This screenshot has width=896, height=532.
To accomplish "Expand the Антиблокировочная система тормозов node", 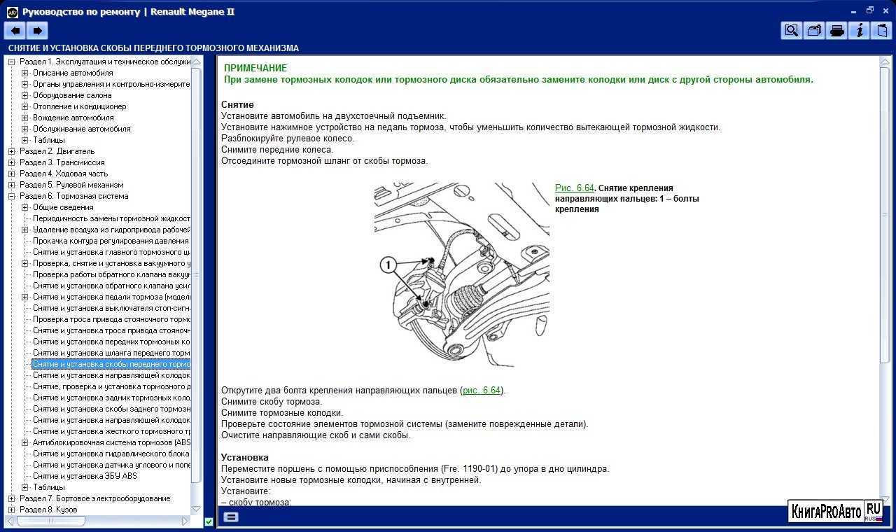I will (x=25, y=442).
